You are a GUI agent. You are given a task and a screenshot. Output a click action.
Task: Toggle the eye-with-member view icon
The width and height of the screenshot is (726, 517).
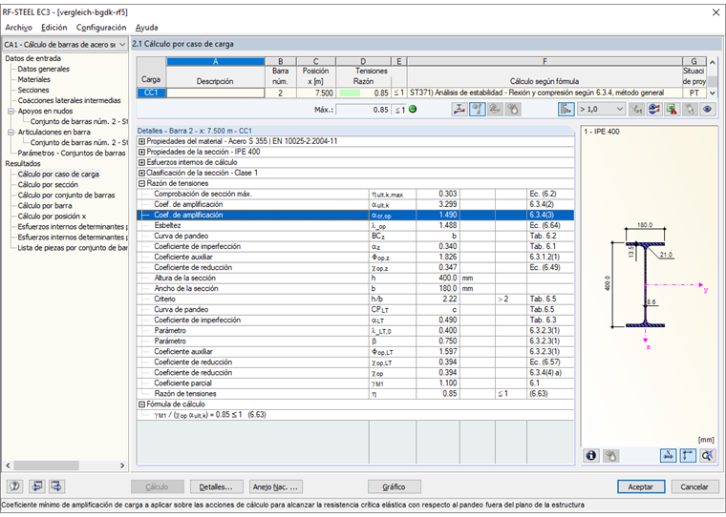[478, 109]
